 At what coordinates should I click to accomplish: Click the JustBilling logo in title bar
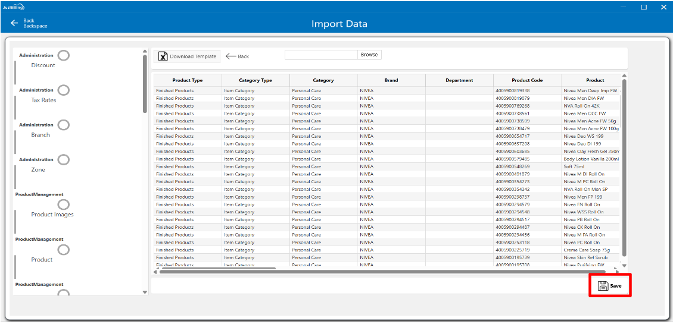click(12, 7)
